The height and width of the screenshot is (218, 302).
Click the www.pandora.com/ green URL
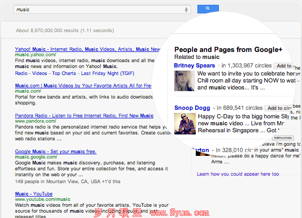click(35, 121)
